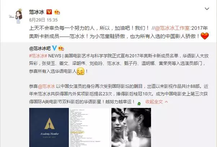Click 范冰冰's avatar picture
The image size is (217, 147).
pos(17,16)
